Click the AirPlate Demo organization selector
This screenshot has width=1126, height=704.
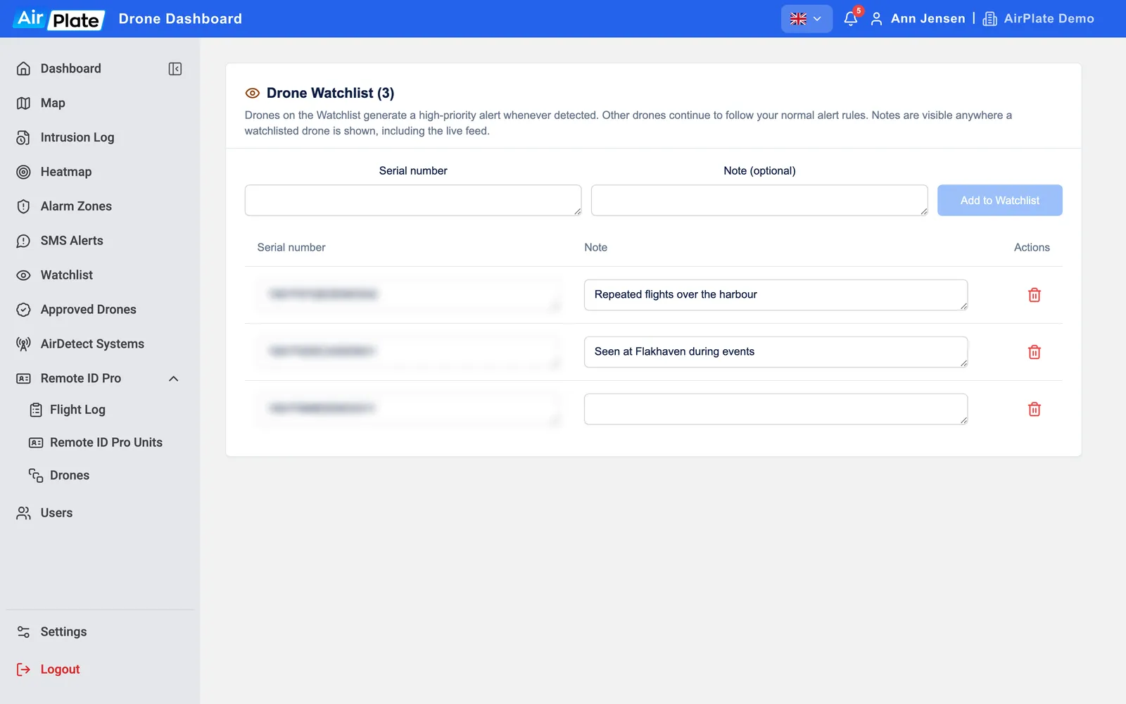1039,19
